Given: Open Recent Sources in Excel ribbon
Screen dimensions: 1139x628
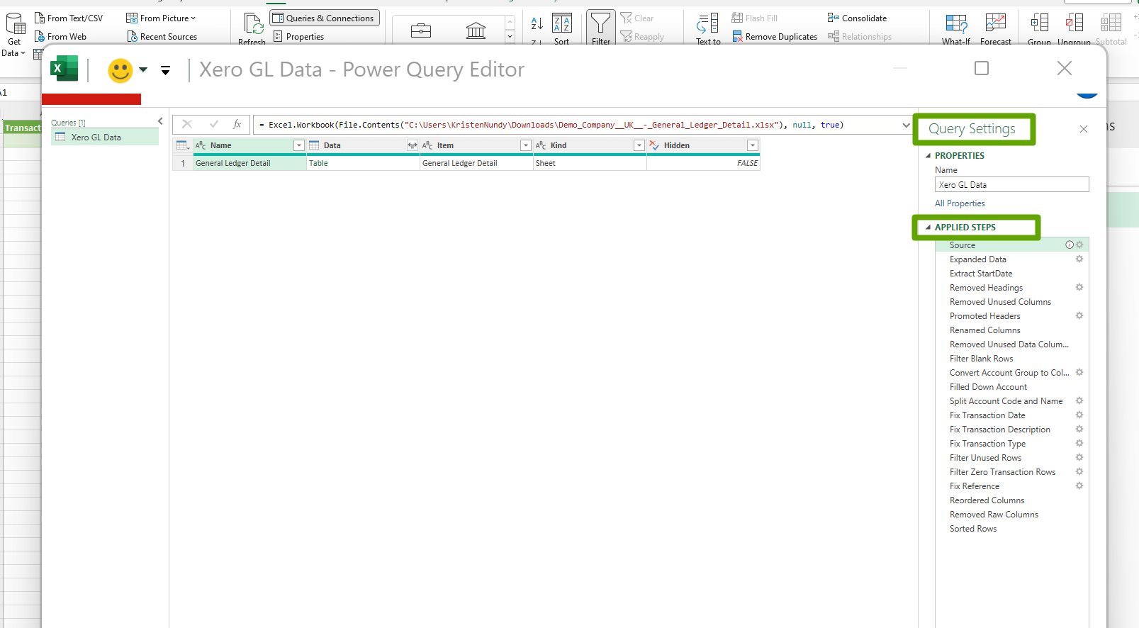Looking at the screenshot, I should [162, 37].
